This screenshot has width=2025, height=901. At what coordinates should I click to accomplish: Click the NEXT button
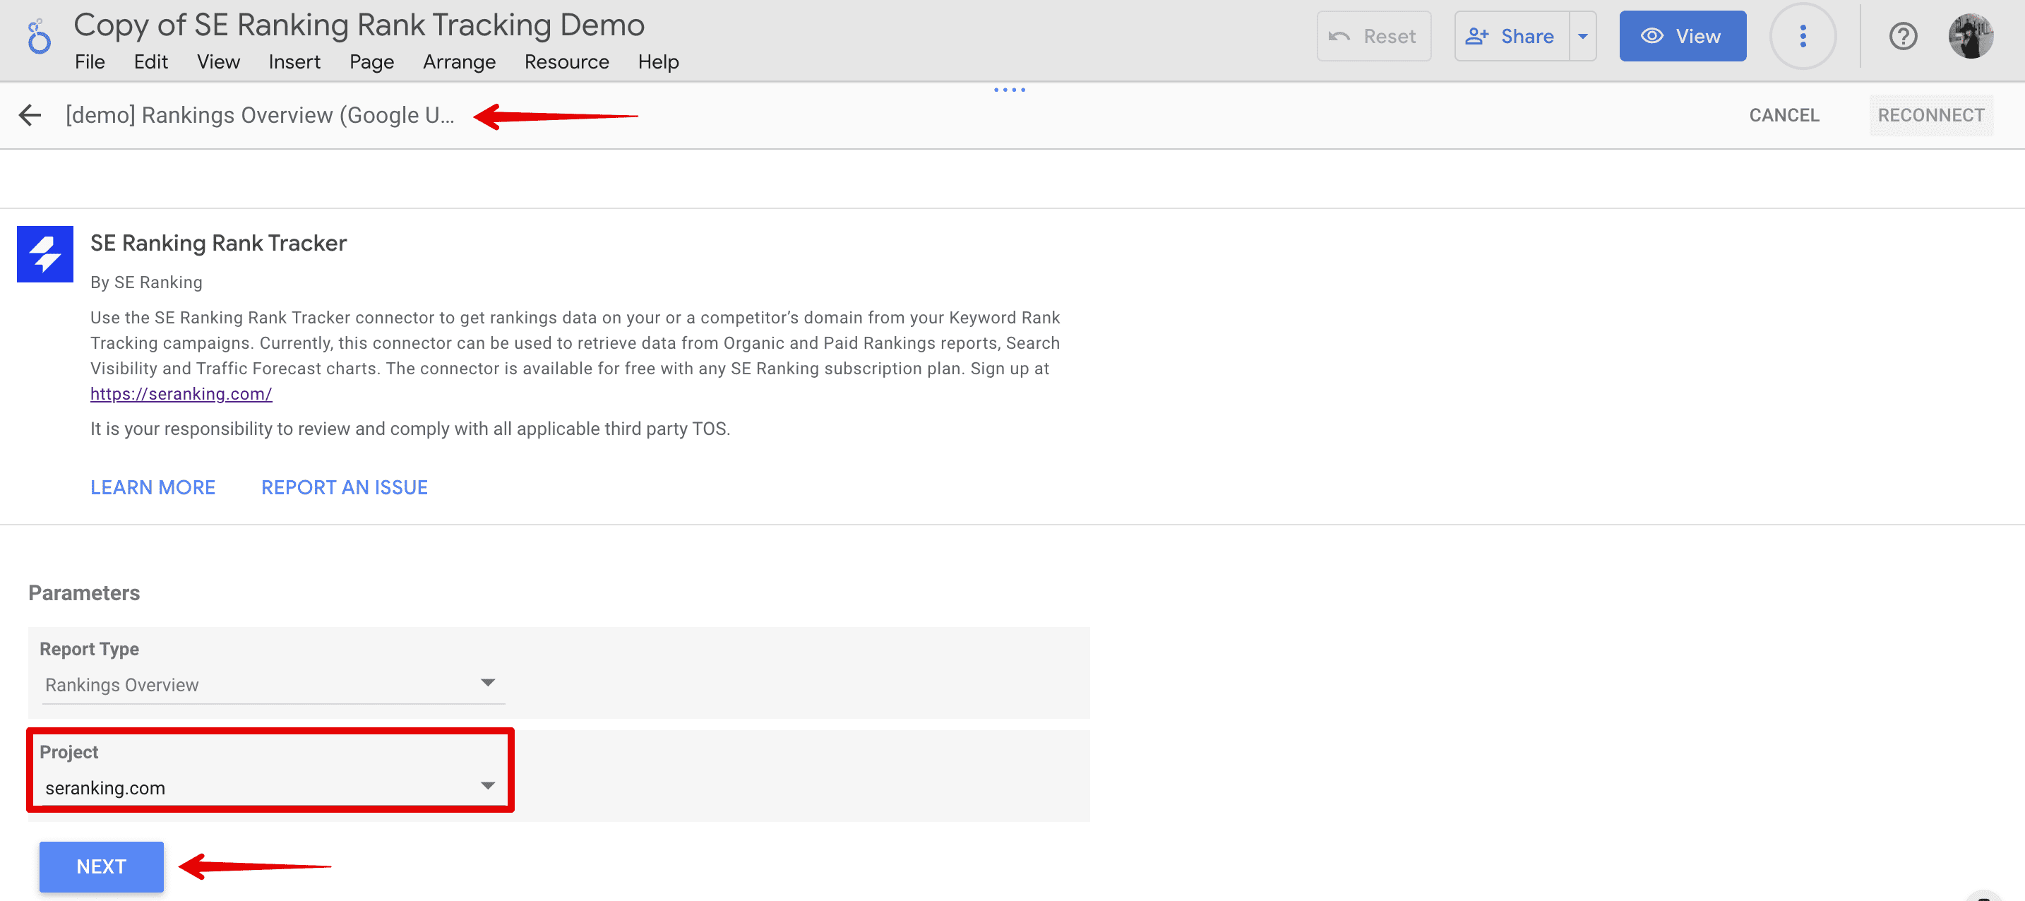[102, 866]
